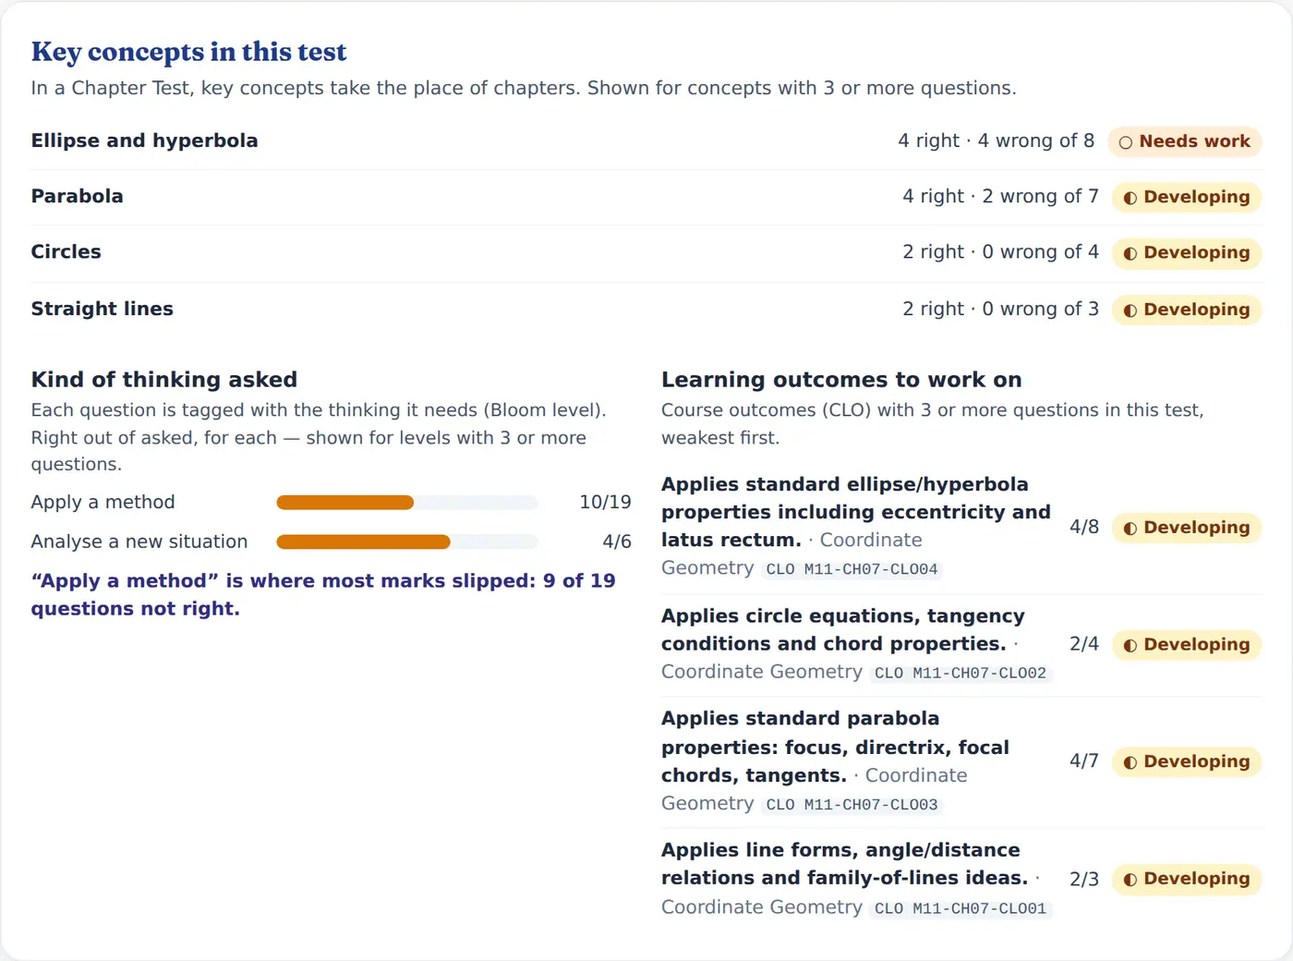The width and height of the screenshot is (1293, 961).
Task: Select the Straight lines concept name
Action: (x=103, y=309)
